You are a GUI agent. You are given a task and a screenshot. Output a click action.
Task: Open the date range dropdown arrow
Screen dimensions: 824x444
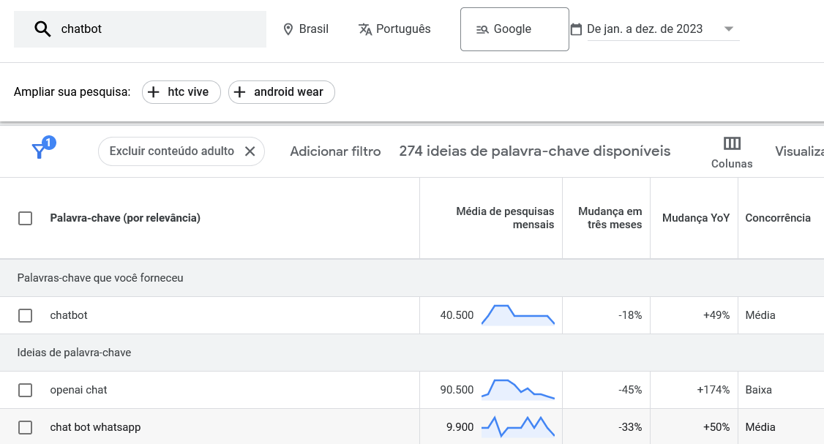tap(728, 29)
